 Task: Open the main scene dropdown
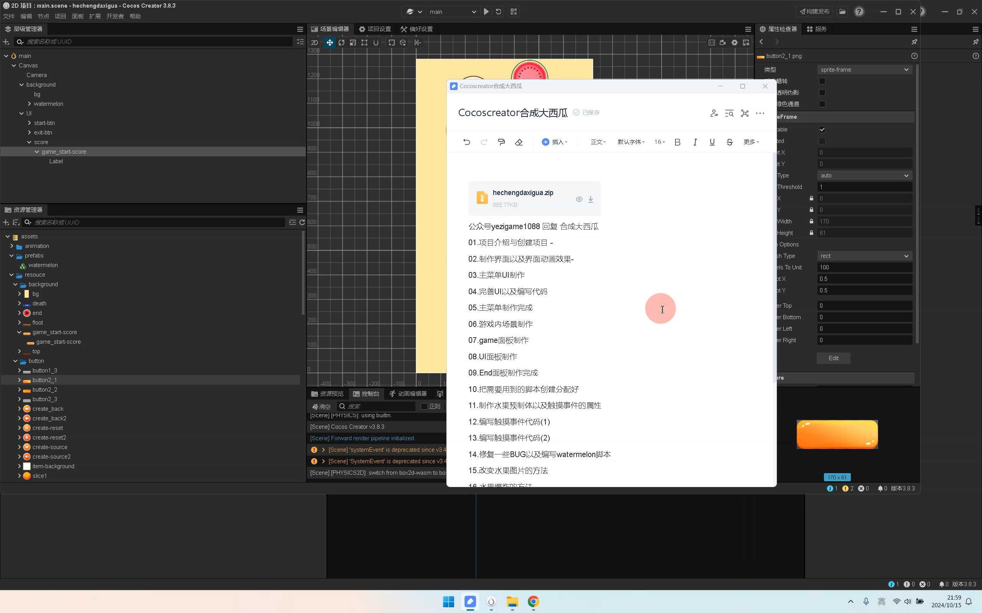coord(453,12)
